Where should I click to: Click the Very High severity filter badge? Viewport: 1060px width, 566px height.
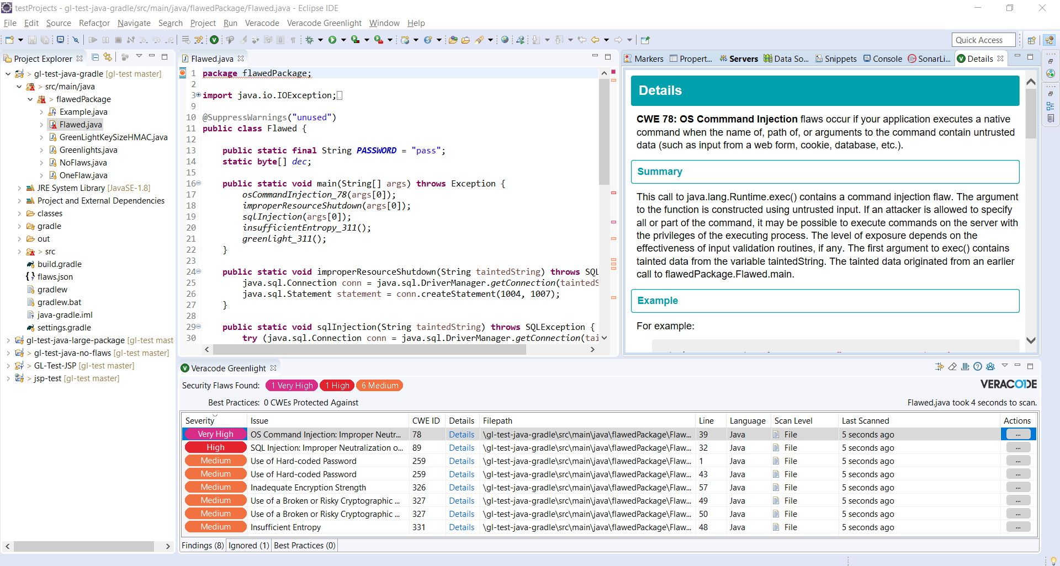[291, 385]
